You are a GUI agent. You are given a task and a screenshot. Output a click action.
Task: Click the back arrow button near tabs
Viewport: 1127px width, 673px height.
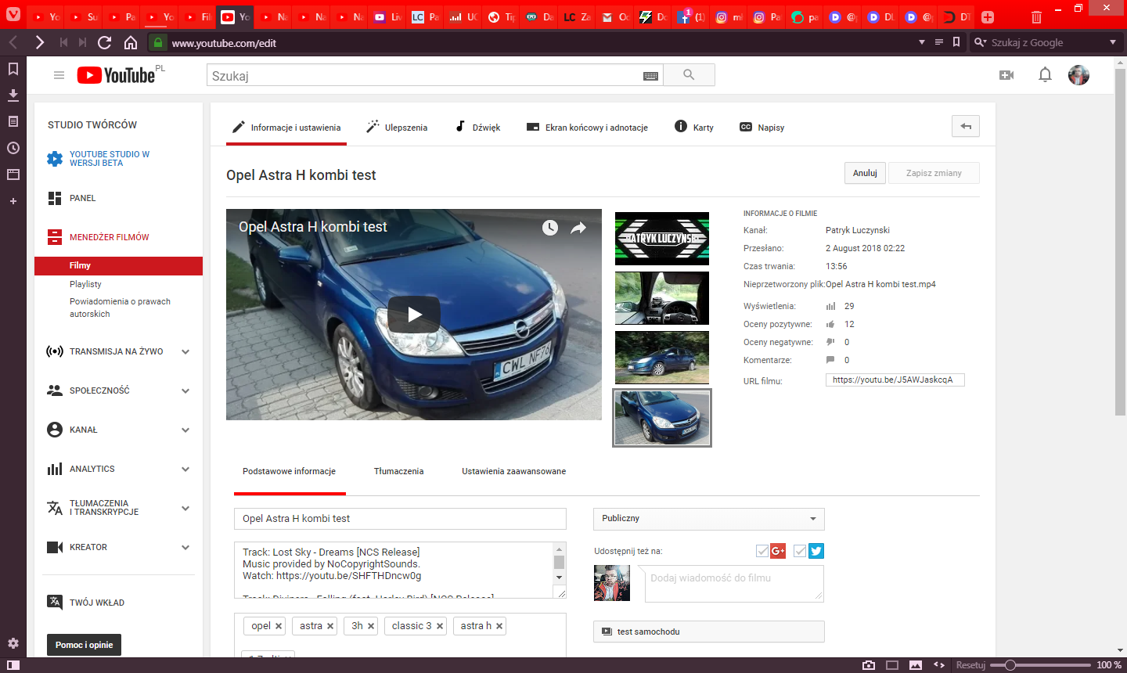pos(966,127)
